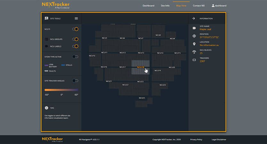
Task: Click the NCU Groups list icon
Action: pos(46,39)
